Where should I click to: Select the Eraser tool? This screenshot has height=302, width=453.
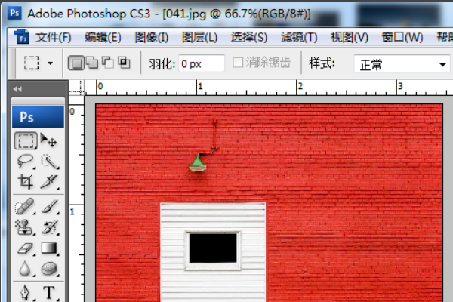(26, 248)
